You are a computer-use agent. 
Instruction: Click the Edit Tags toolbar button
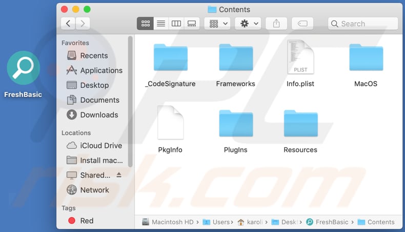pos(302,24)
